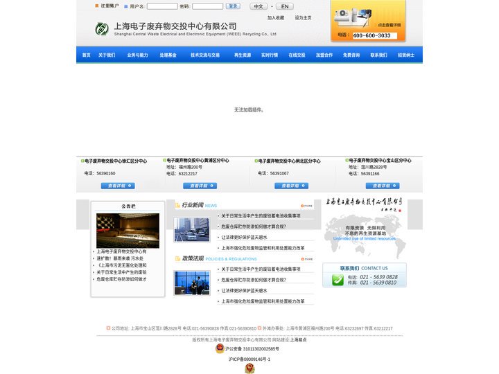Open the 在线交投 menu

(297, 55)
